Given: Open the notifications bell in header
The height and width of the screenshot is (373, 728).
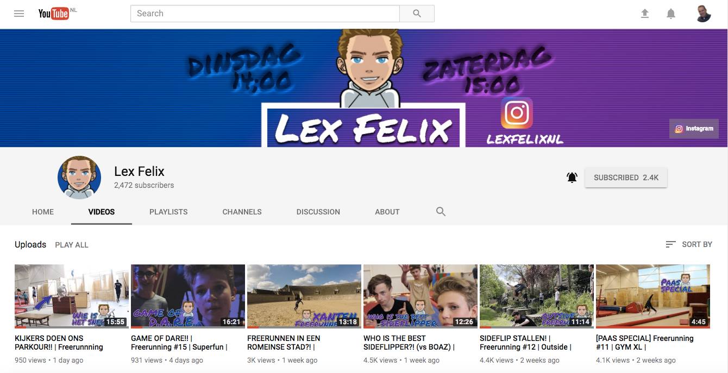Looking at the screenshot, I should 671,14.
